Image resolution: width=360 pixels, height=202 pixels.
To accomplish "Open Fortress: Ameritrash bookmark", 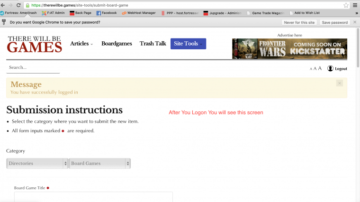I will click(x=18, y=13).
